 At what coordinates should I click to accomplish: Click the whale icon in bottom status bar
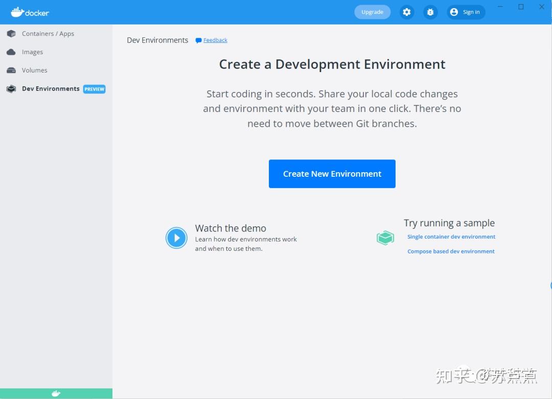click(x=56, y=393)
